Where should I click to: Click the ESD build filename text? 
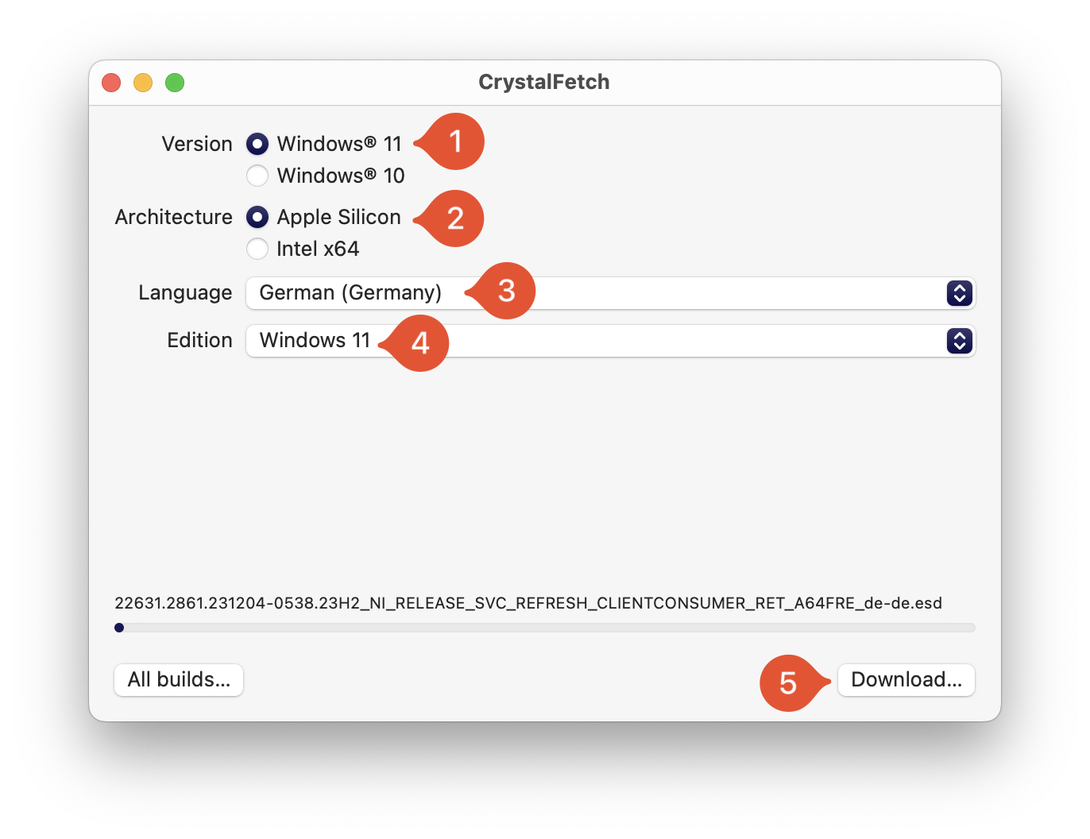[528, 603]
